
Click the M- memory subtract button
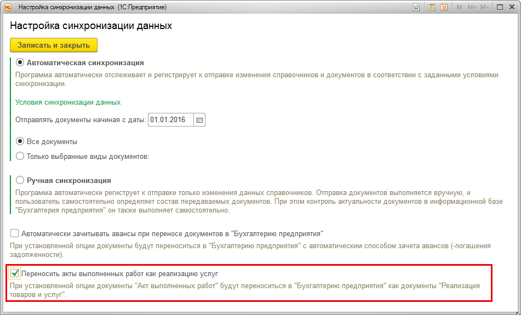pyautogui.click(x=484, y=7)
